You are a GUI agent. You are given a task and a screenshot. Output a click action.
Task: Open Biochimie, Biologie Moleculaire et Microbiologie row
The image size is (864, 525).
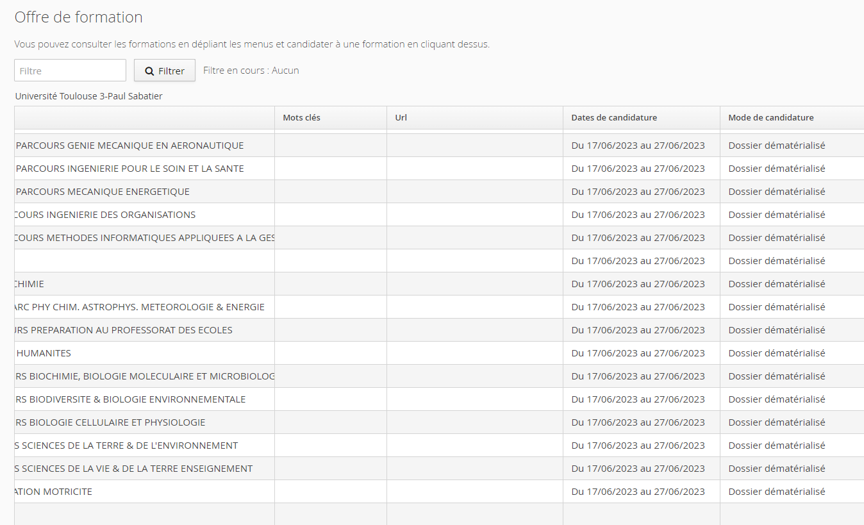coord(145,376)
